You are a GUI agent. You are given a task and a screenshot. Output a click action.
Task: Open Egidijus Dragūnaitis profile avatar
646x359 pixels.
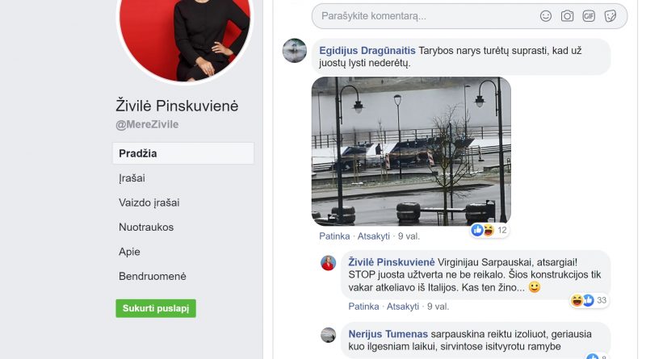click(295, 51)
